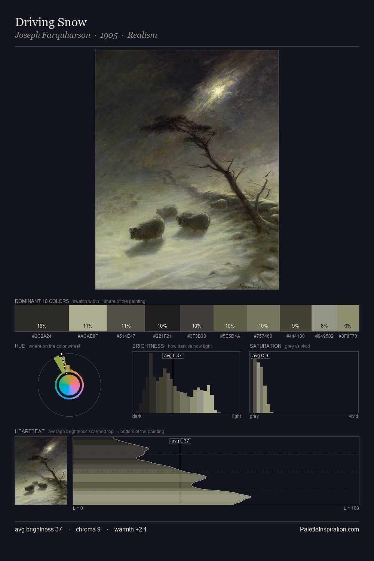This screenshot has width=374, height=561.
Task: Click the hex code #2C2A24 label
Action: click(x=42, y=336)
